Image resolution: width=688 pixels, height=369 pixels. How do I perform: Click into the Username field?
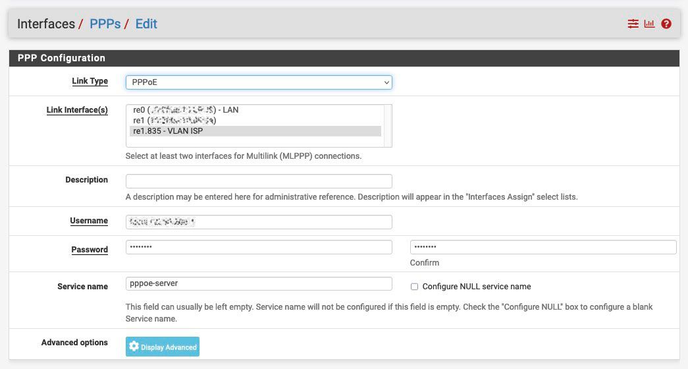coord(259,222)
